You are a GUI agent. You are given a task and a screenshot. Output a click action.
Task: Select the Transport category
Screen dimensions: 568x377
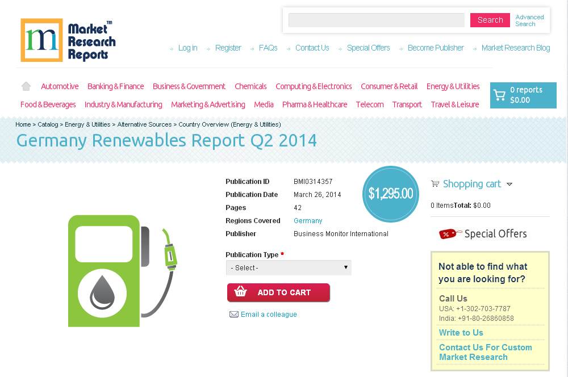407,104
